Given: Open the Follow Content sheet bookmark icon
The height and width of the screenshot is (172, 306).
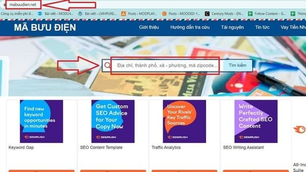Looking at the screenshot, I should 250,13.
